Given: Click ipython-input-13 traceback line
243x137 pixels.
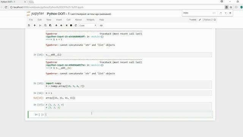Looking at the screenshot, I should pyautogui.click(x=74, y=37).
